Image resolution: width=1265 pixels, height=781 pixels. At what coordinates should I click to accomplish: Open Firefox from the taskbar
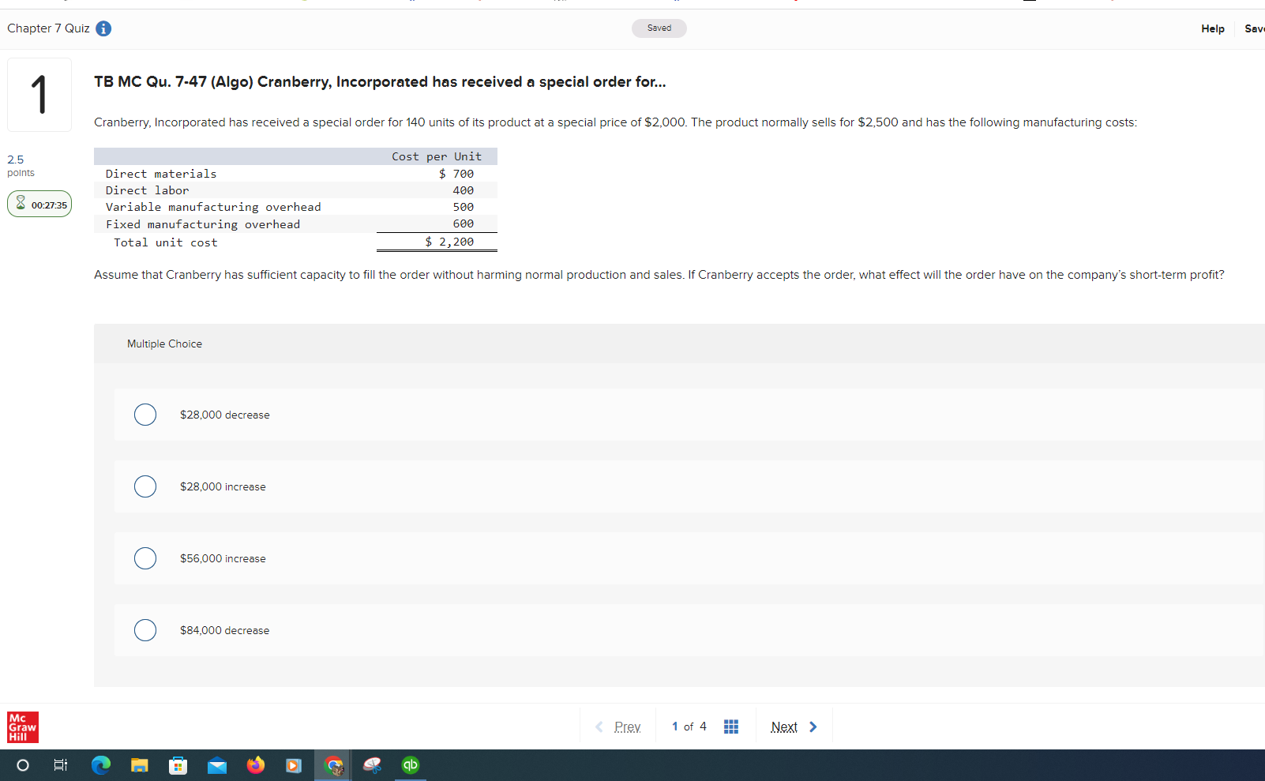255,764
